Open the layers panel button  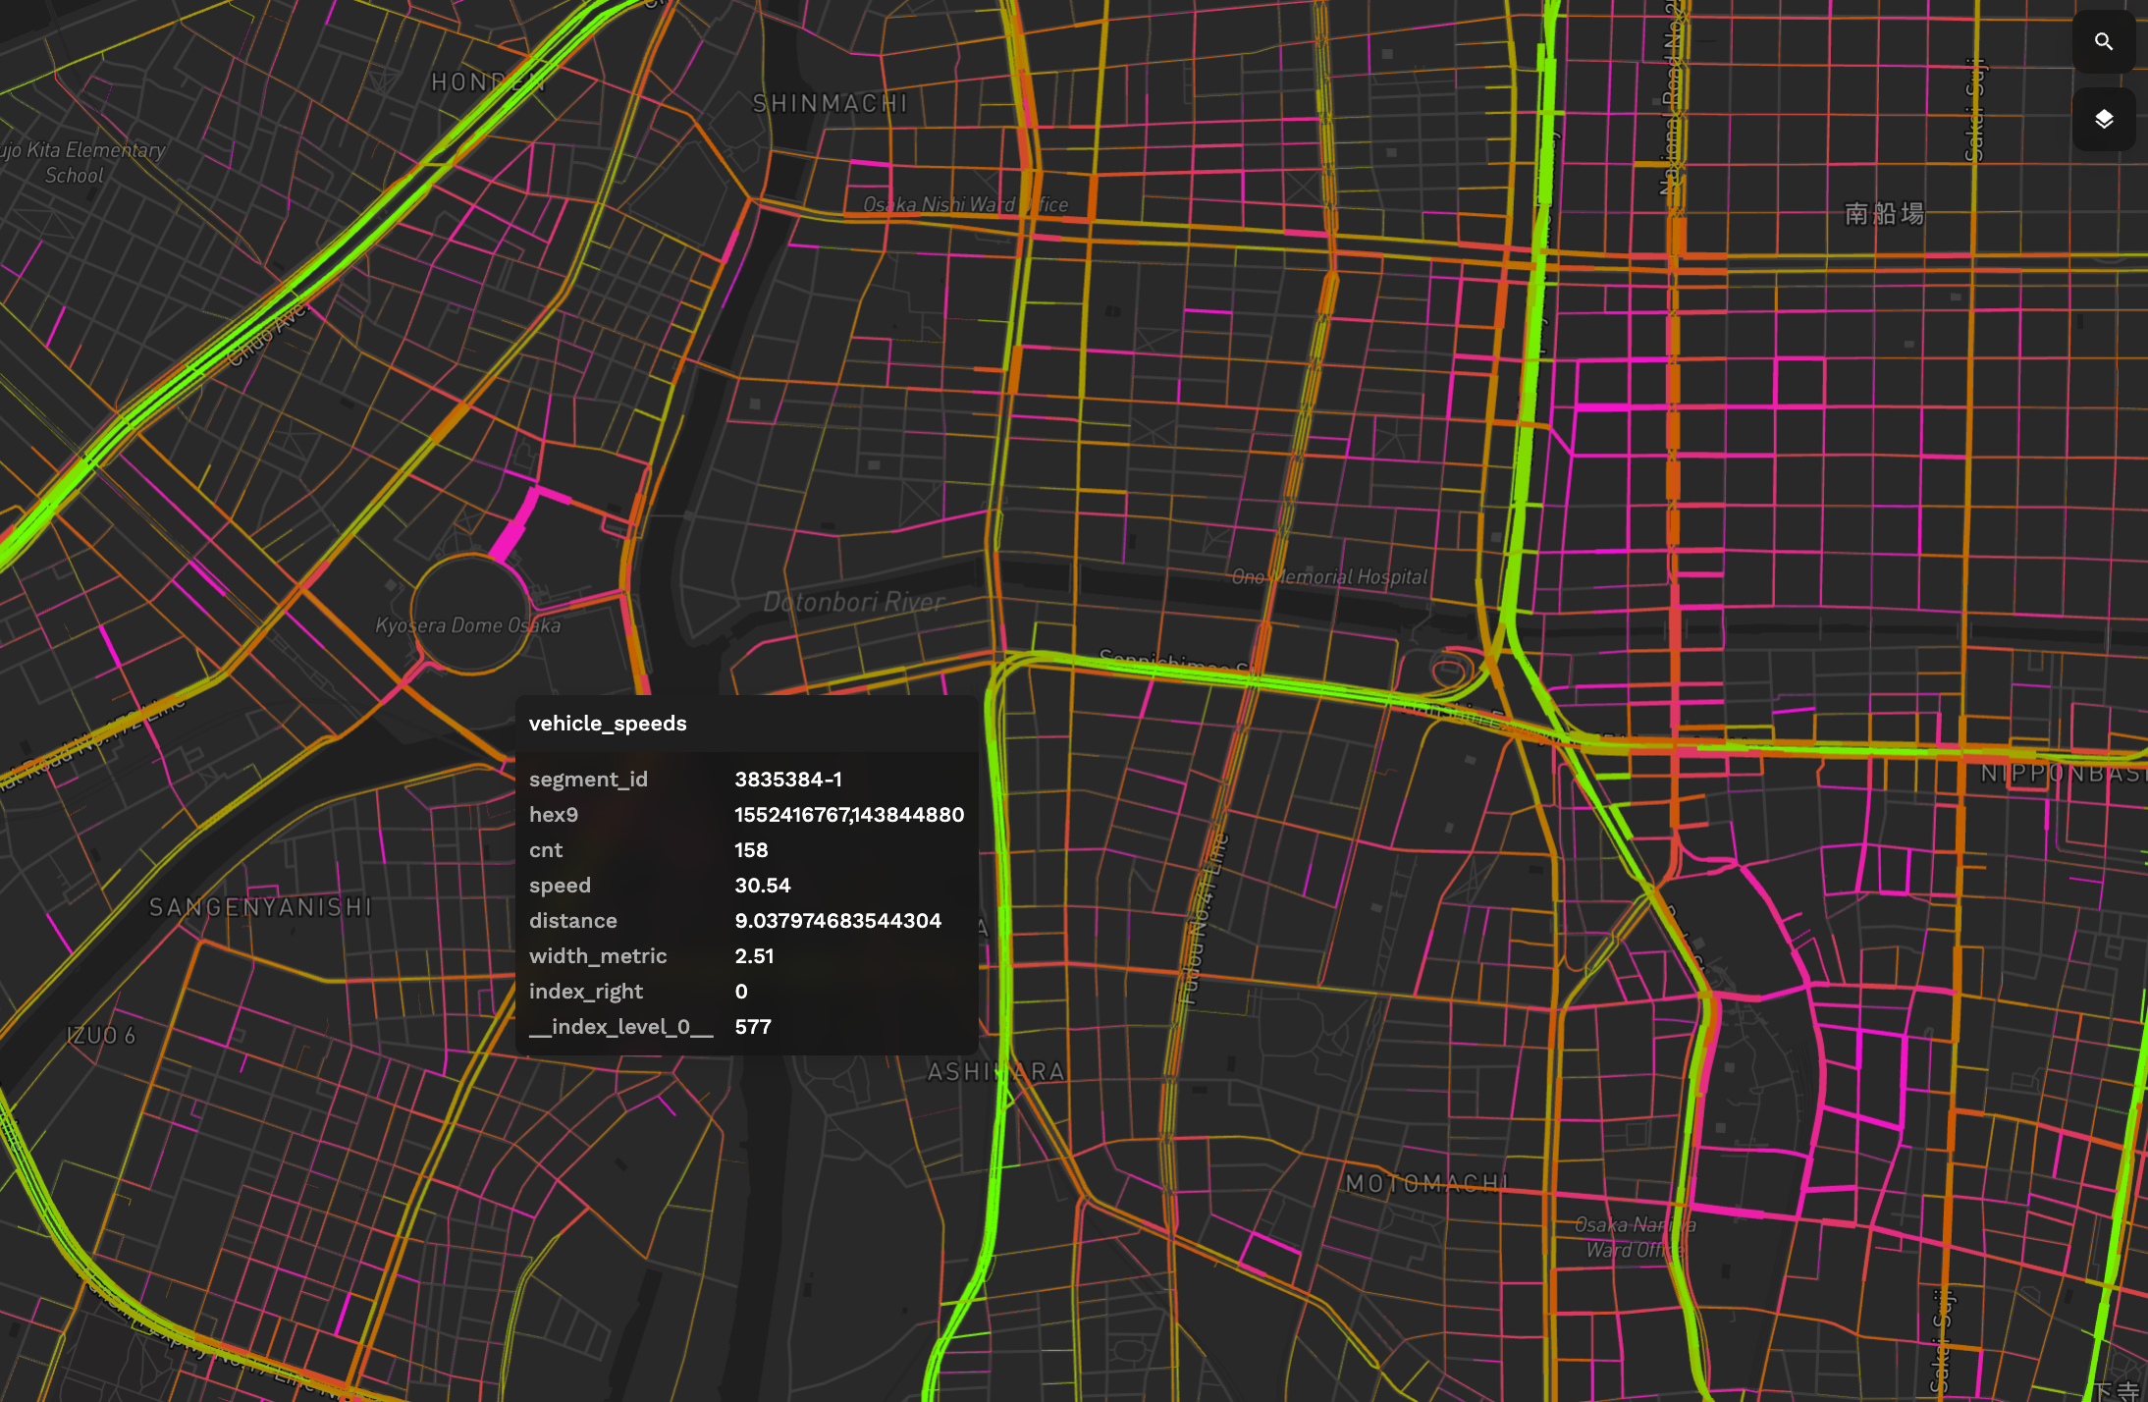[x=2103, y=120]
